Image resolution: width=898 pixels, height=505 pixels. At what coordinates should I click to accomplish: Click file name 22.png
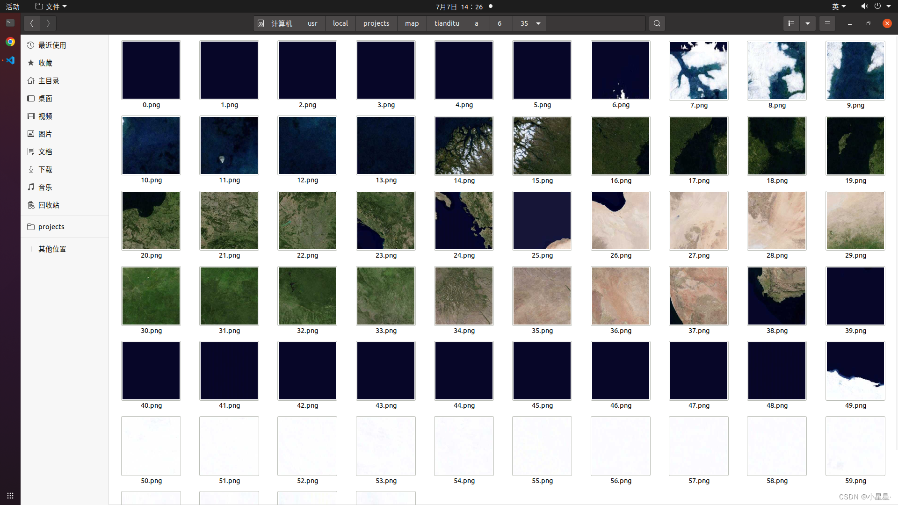(307, 255)
